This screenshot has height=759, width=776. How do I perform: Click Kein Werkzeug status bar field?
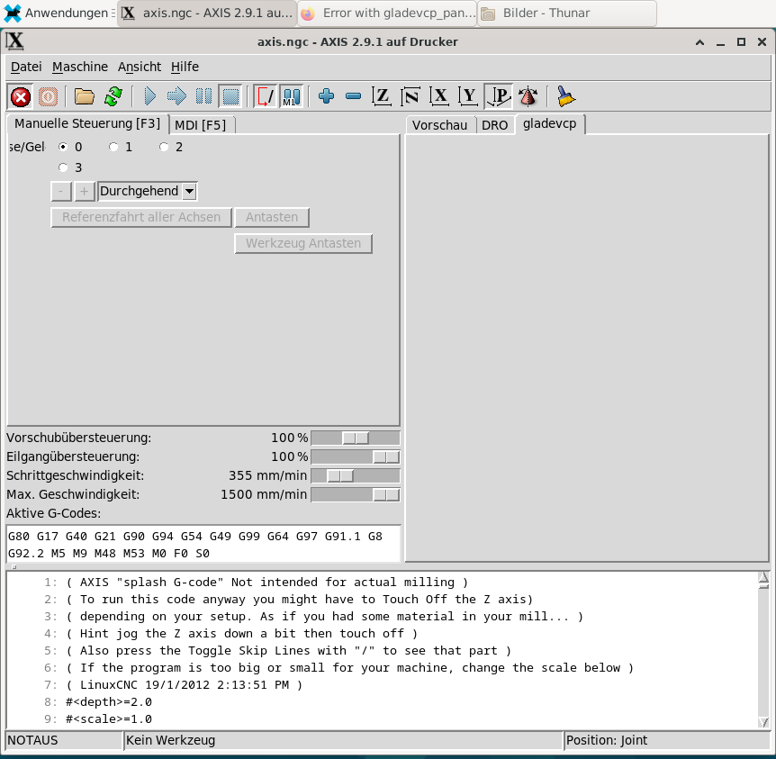[344, 740]
